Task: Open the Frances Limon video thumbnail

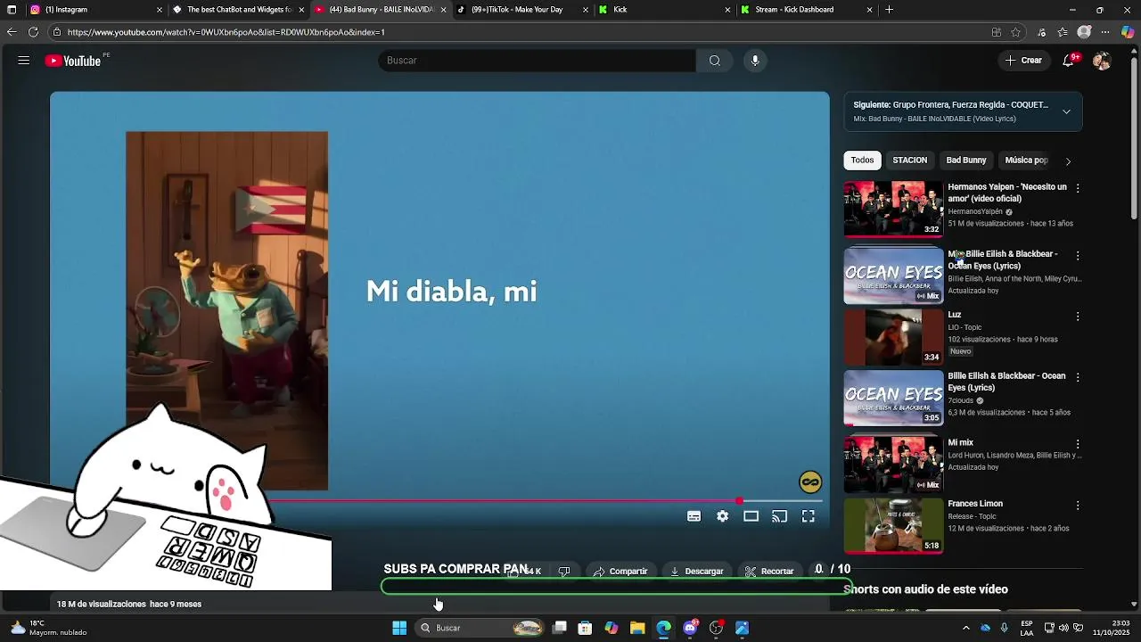Action: [893, 525]
